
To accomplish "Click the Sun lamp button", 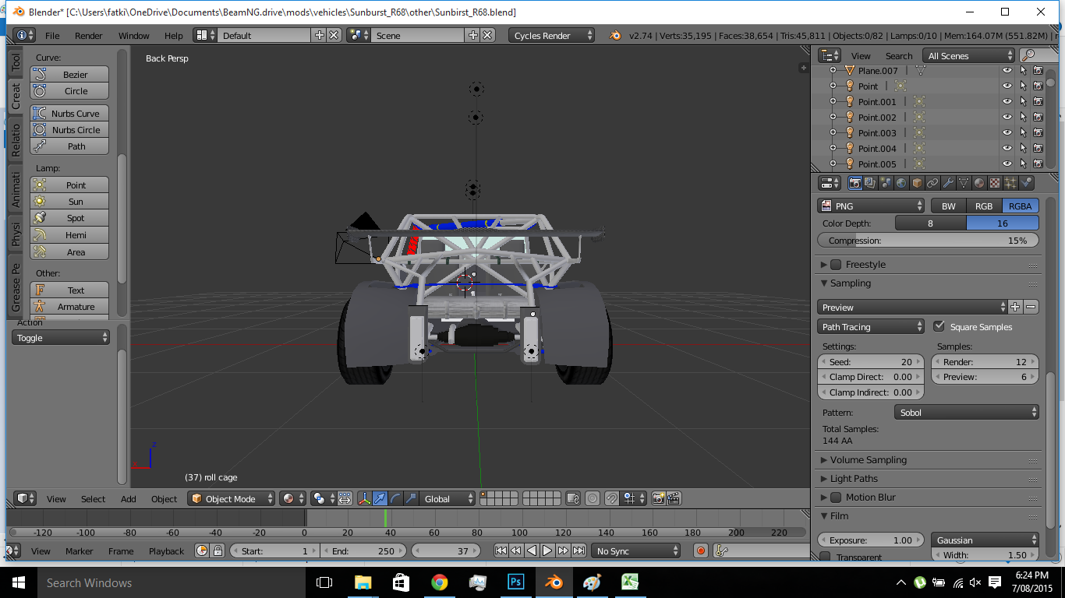I will click(69, 202).
